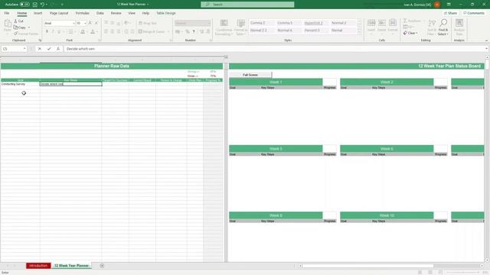Click the Insert cells icon
The height and width of the screenshot is (275, 490).
tap(371, 23)
